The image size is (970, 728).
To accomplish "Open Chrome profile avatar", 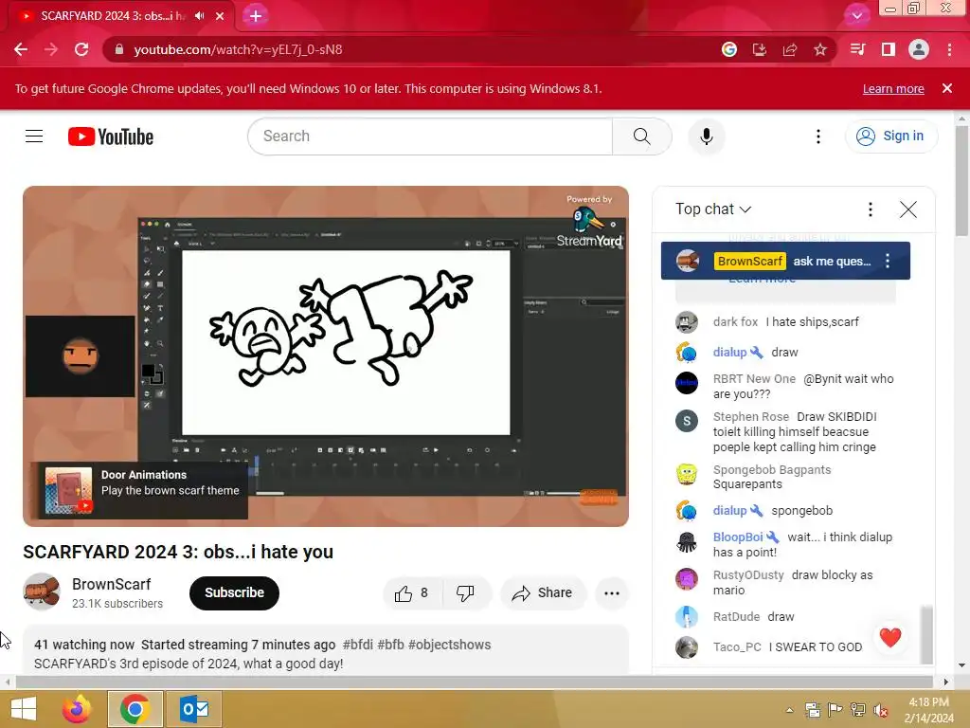I will (x=919, y=49).
